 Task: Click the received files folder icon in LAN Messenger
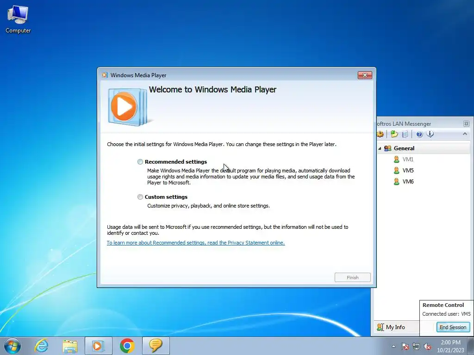[x=394, y=134]
